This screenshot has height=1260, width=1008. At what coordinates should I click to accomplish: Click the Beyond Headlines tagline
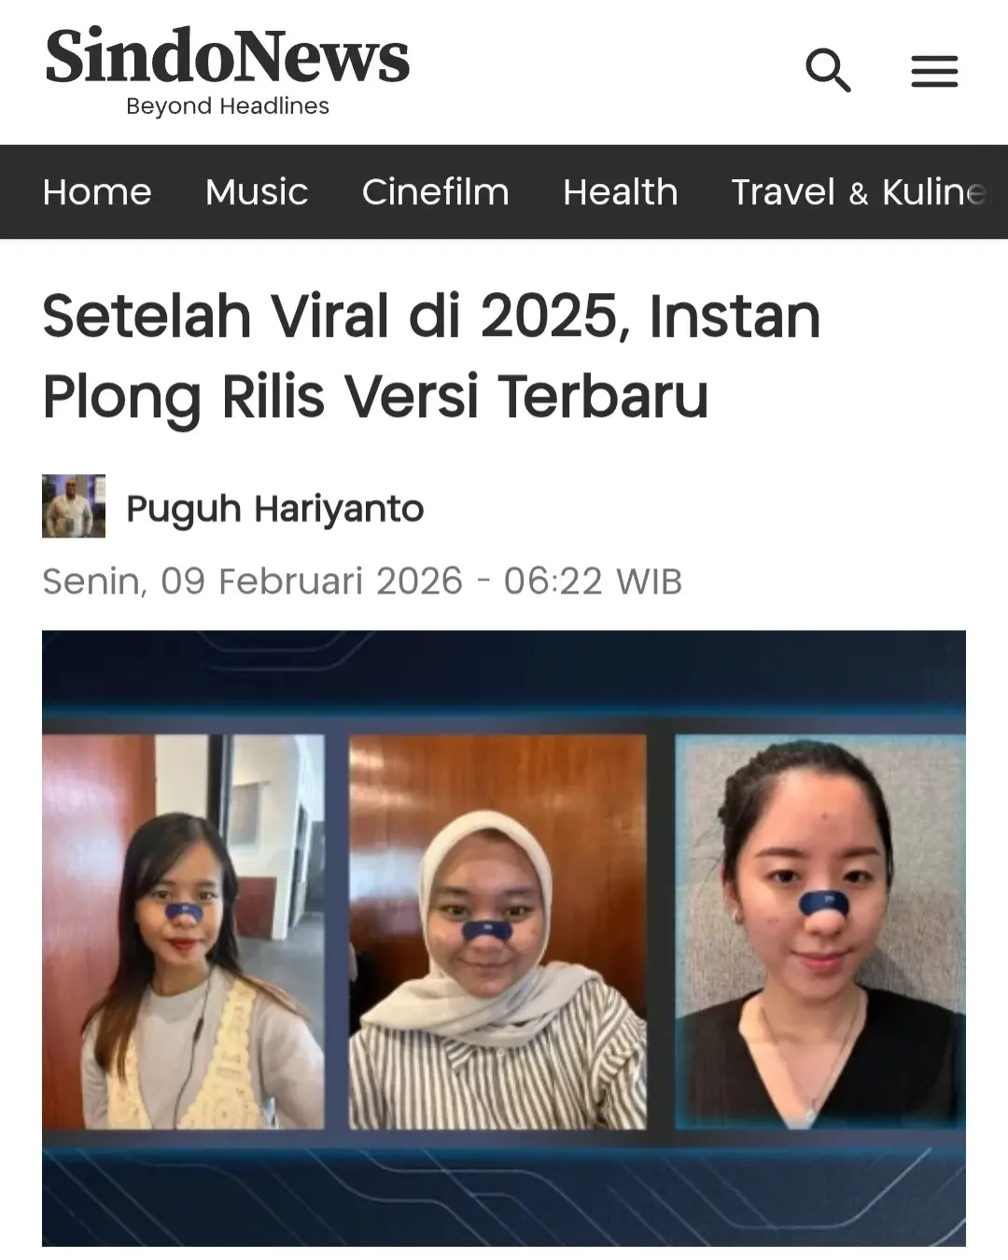[228, 106]
